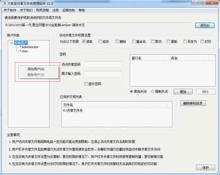Click the 浏览(B) browse button
The width and height of the screenshot is (220, 175).
tap(205, 25)
